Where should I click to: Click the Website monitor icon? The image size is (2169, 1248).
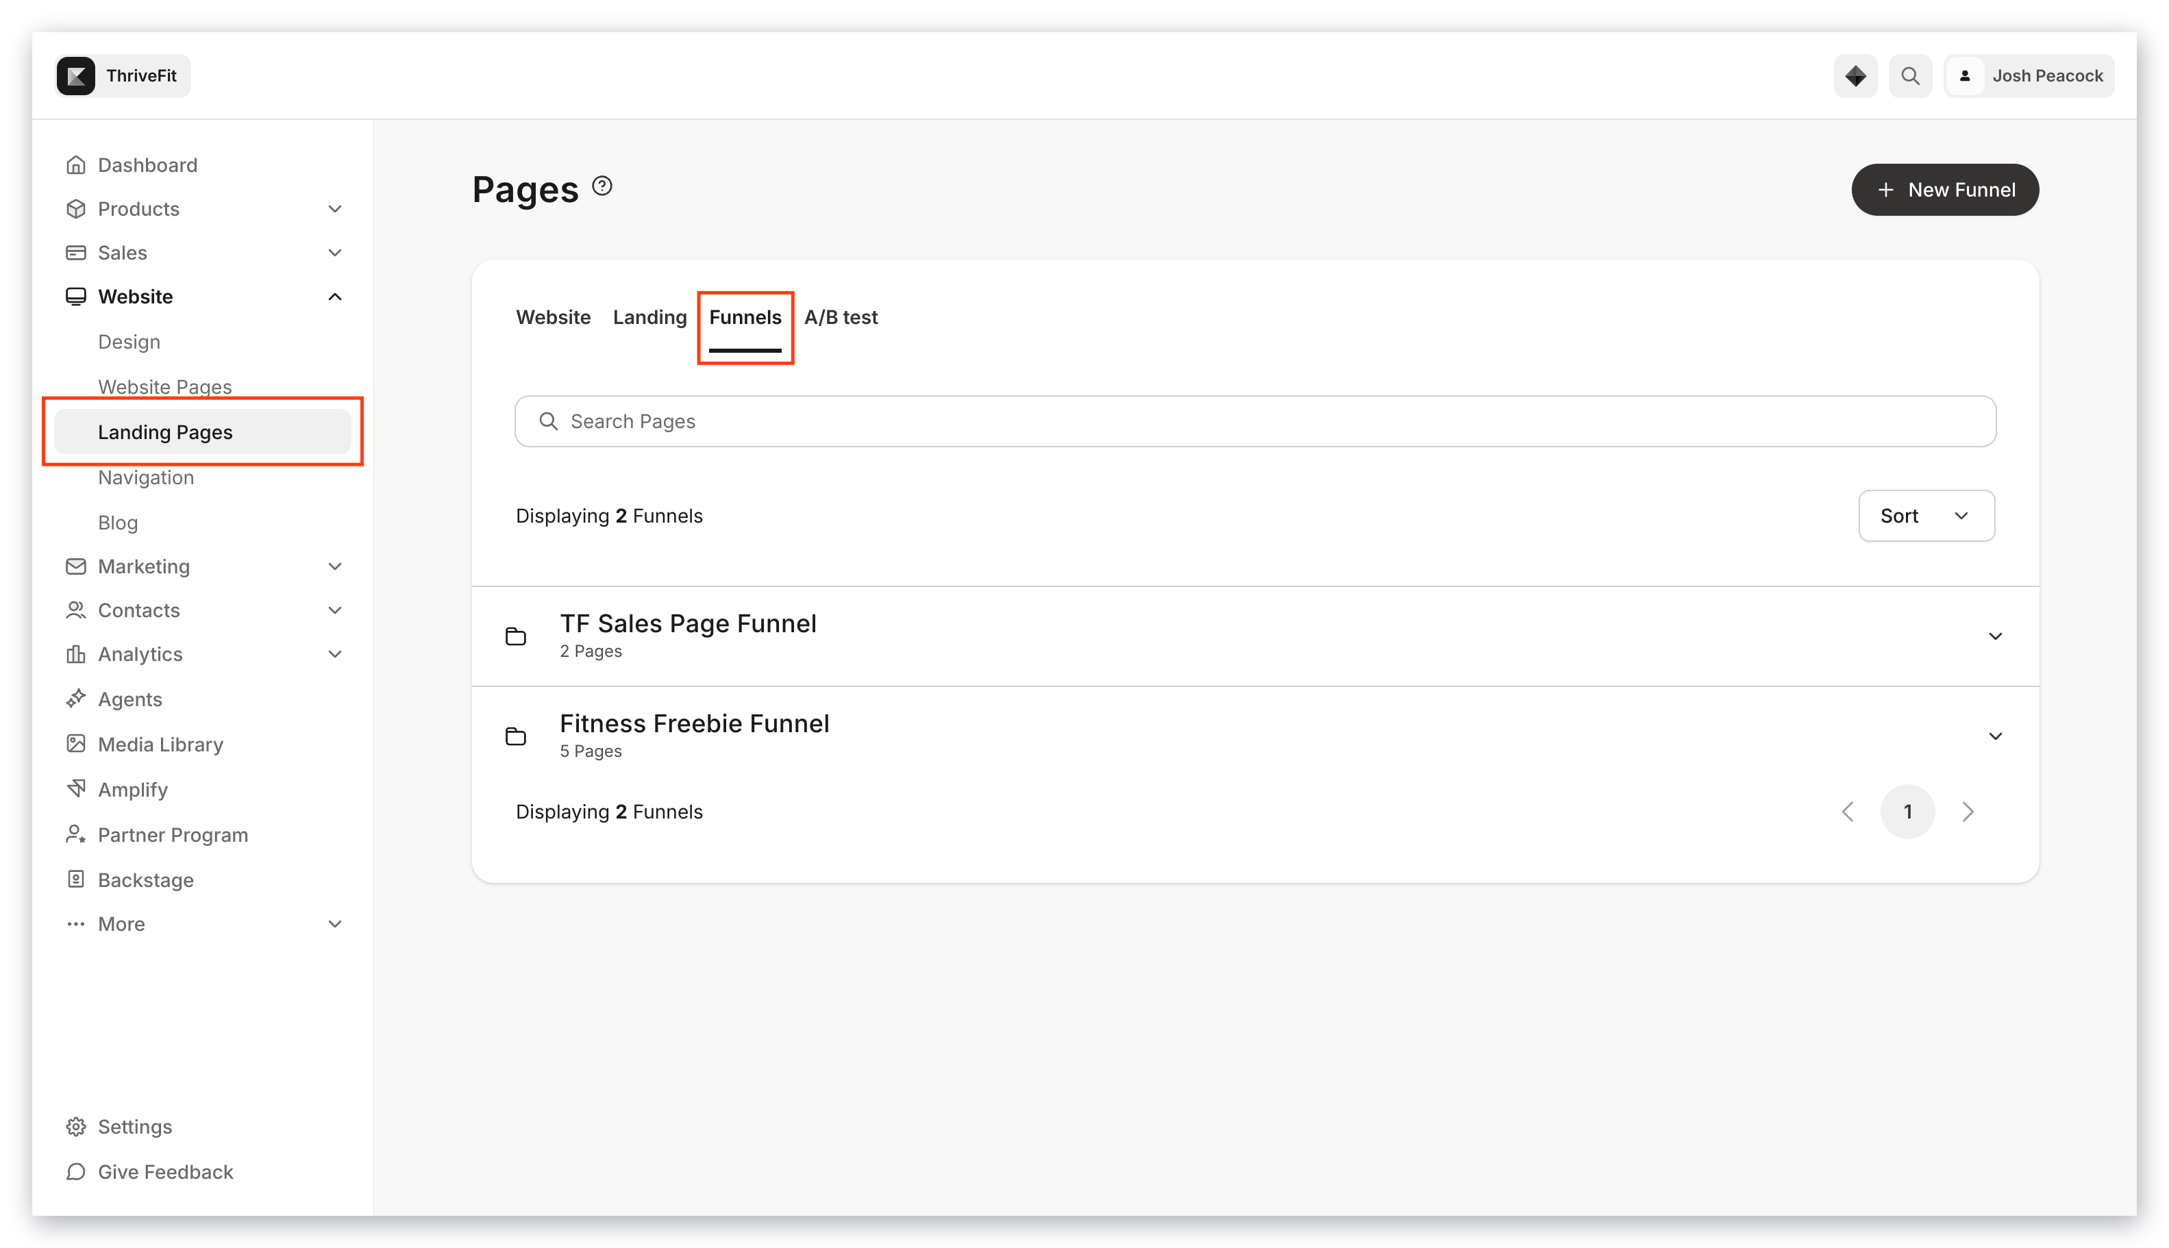pyautogui.click(x=75, y=296)
